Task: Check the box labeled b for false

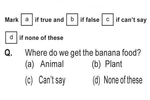Action: (x=72, y=19)
